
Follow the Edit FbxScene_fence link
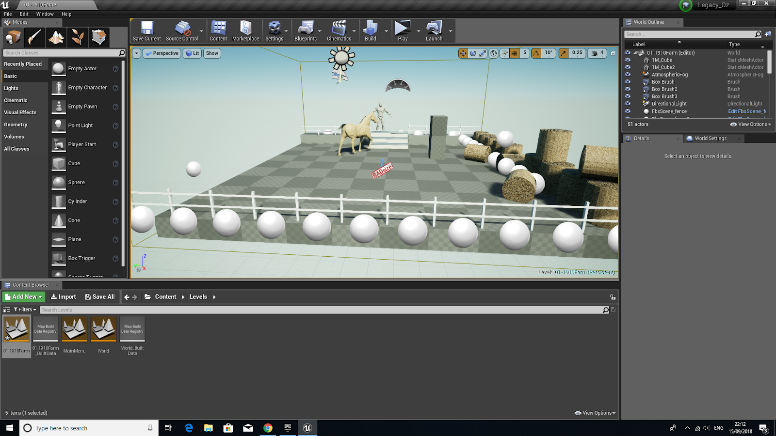tap(747, 111)
